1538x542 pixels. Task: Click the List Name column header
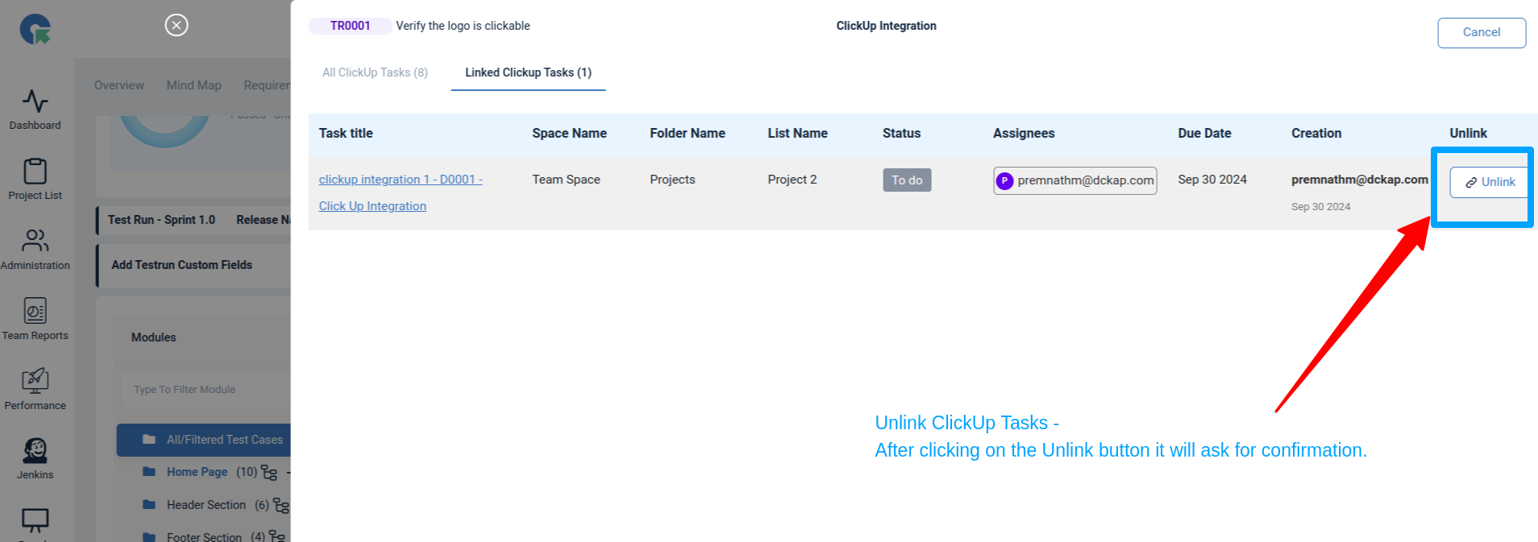(797, 134)
